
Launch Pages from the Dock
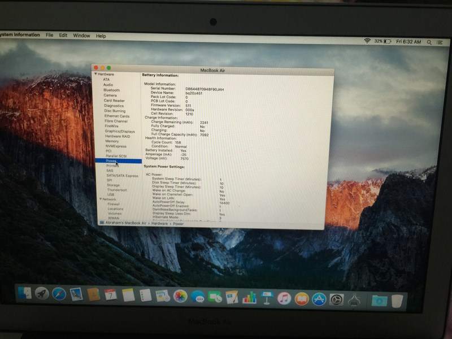[232, 298]
